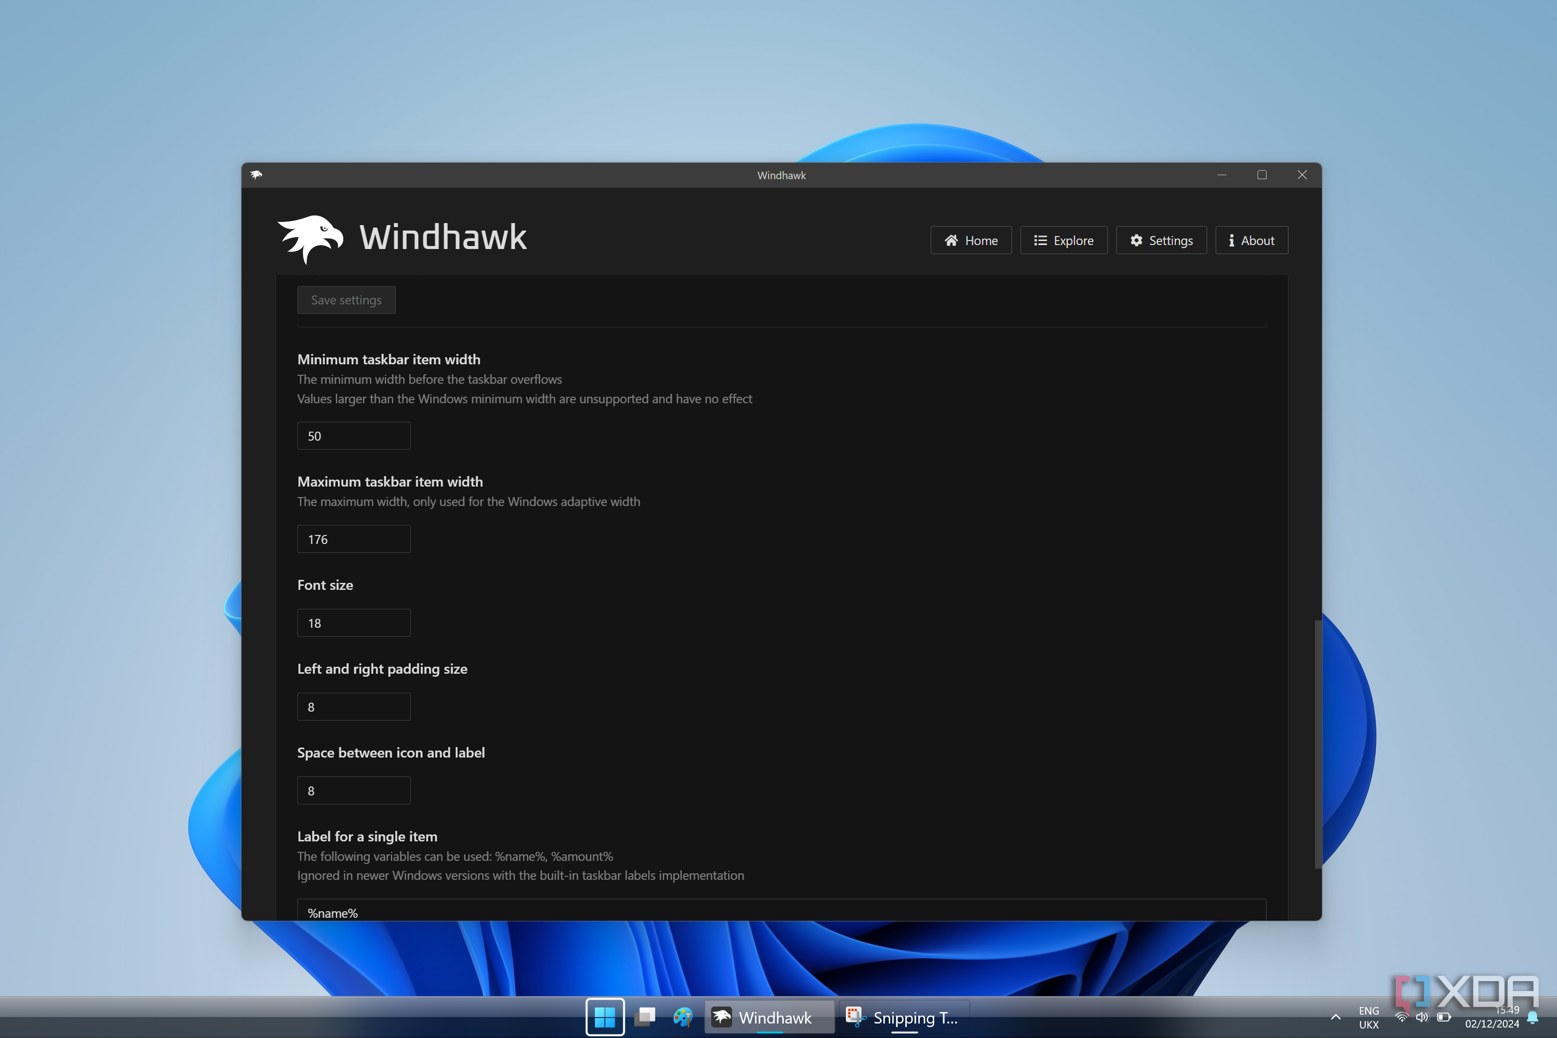Click the 'Windhawk' title bar text

781,176
